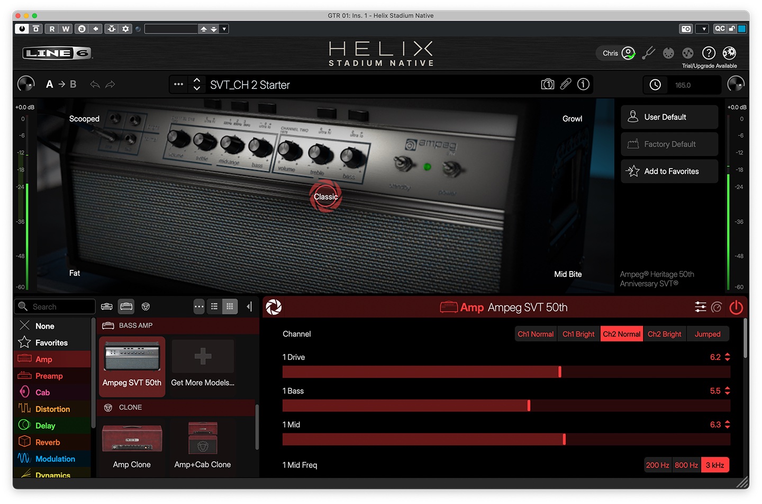Click the tempo clock icon
The width and height of the screenshot is (762, 504).
pos(655,85)
